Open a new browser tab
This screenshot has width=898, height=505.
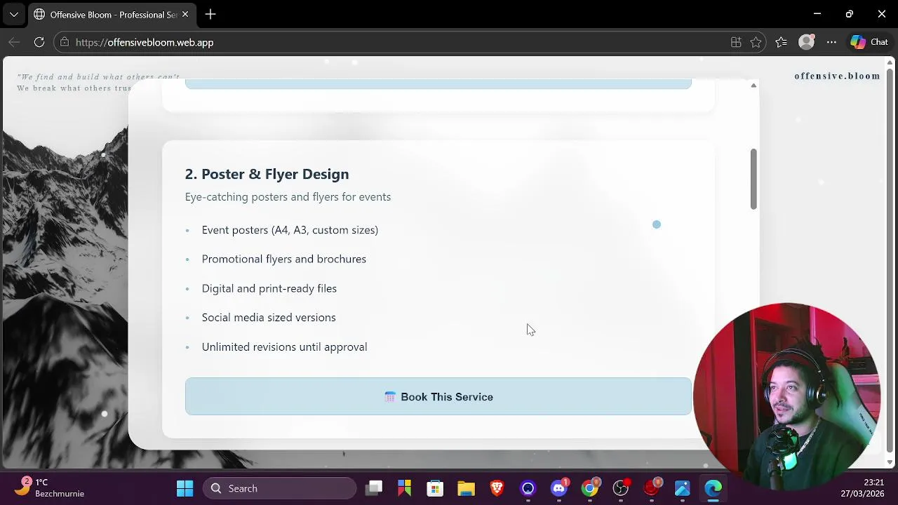210,14
